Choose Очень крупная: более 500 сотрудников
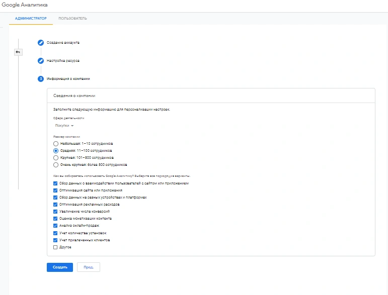388x295 pixels. click(x=56, y=164)
